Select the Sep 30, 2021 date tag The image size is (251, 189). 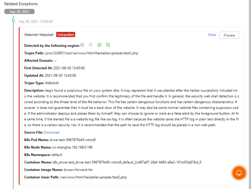[x=19, y=12]
